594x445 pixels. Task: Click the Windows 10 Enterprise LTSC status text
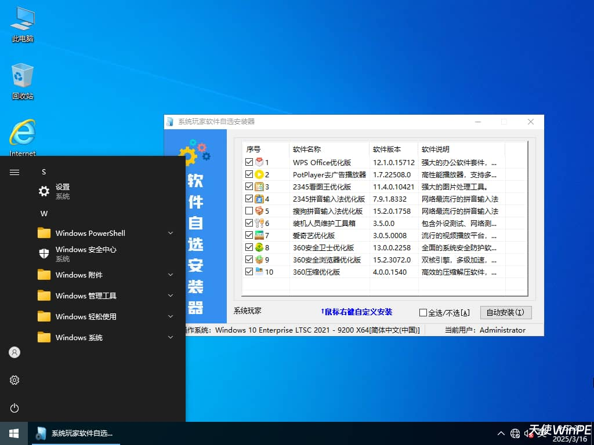(317, 330)
